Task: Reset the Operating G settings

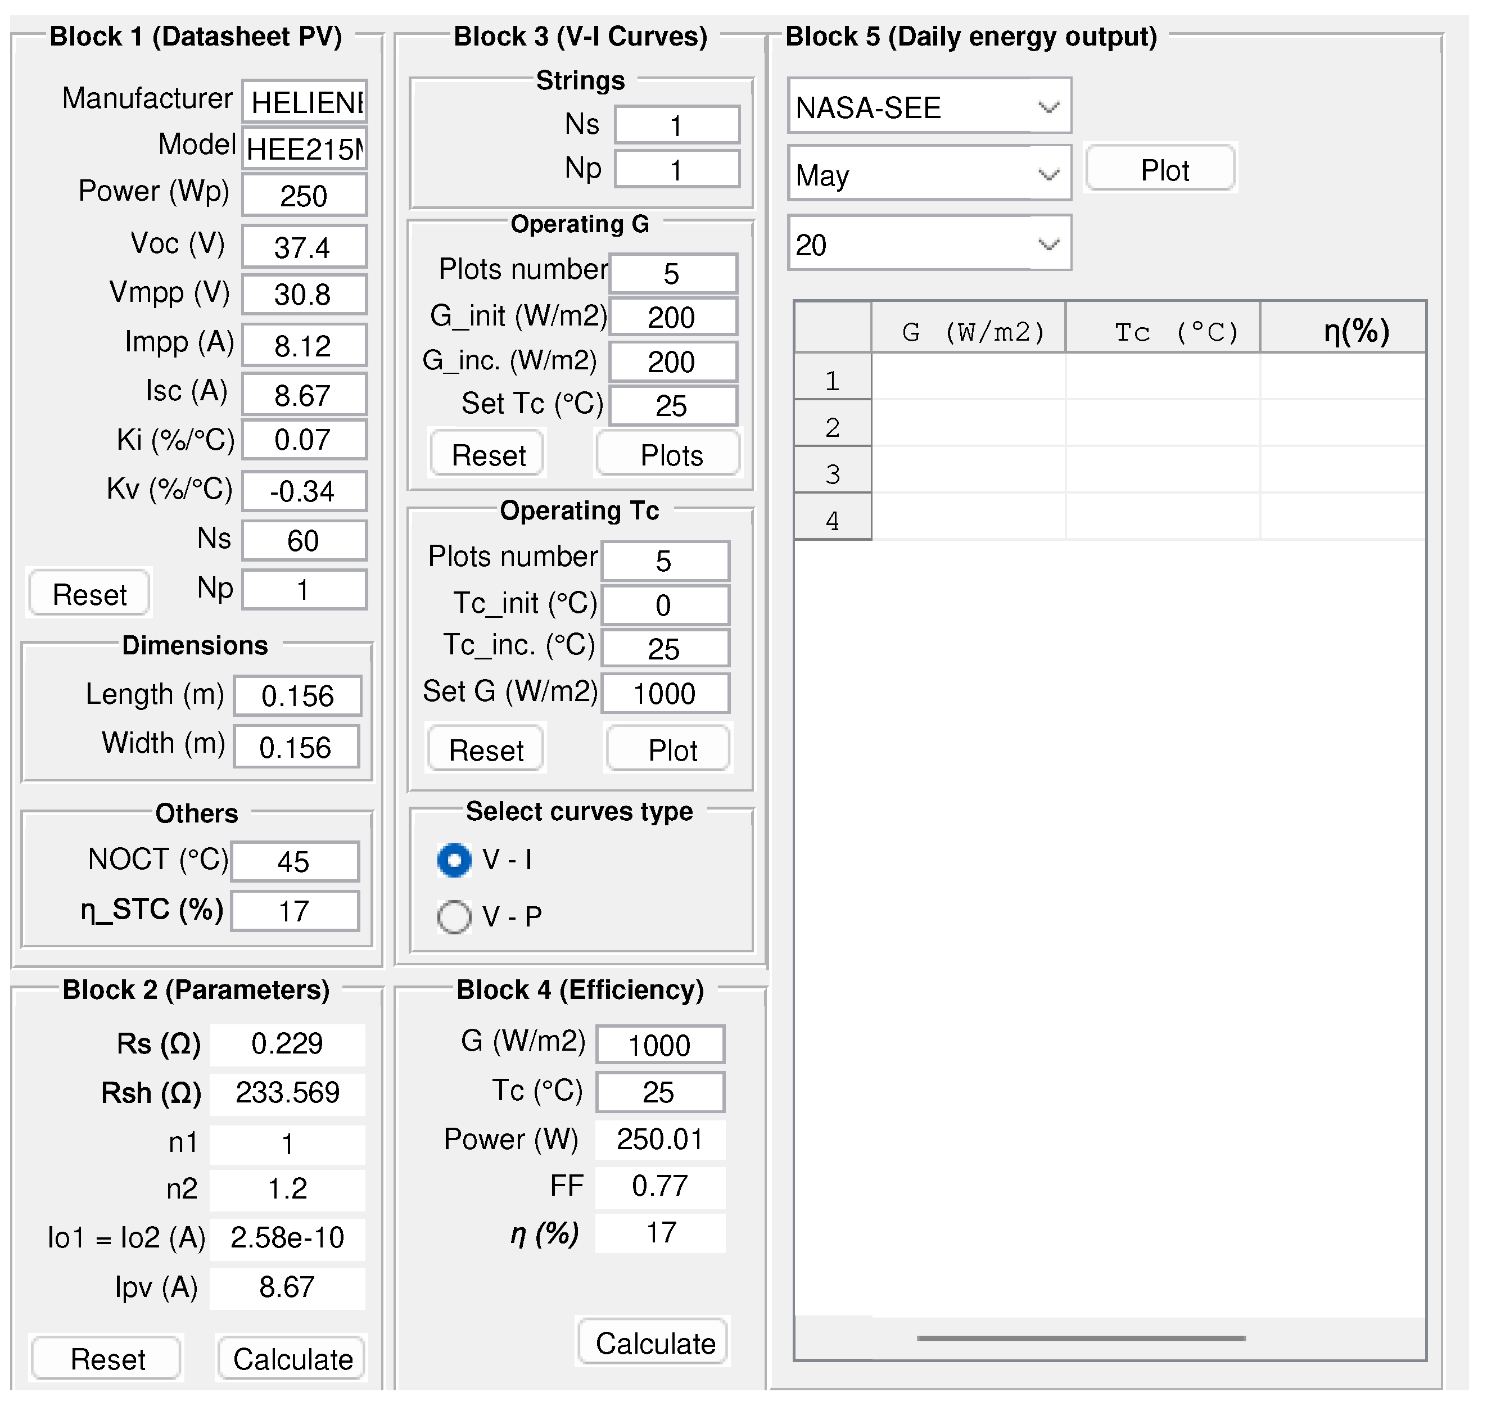Action: coord(488,455)
